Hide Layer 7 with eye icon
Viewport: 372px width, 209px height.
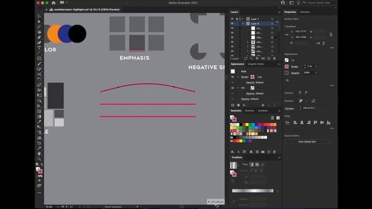tap(233, 19)
